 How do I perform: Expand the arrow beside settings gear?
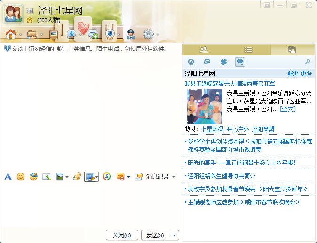tap(158, 35)
